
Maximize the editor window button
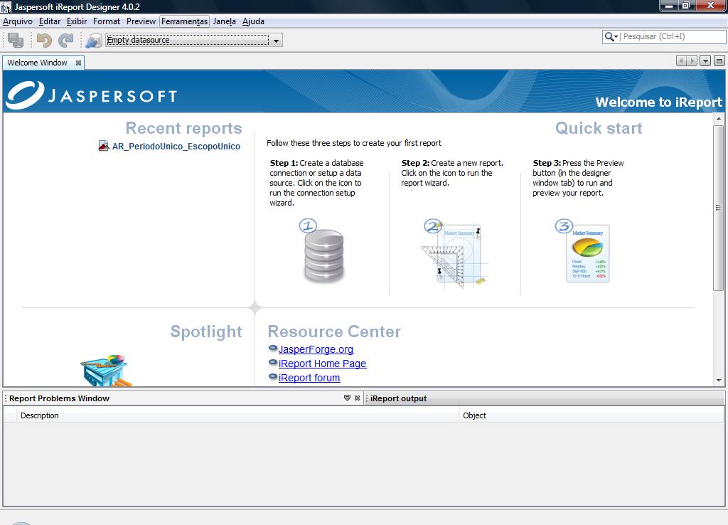[x=719, y=61]
